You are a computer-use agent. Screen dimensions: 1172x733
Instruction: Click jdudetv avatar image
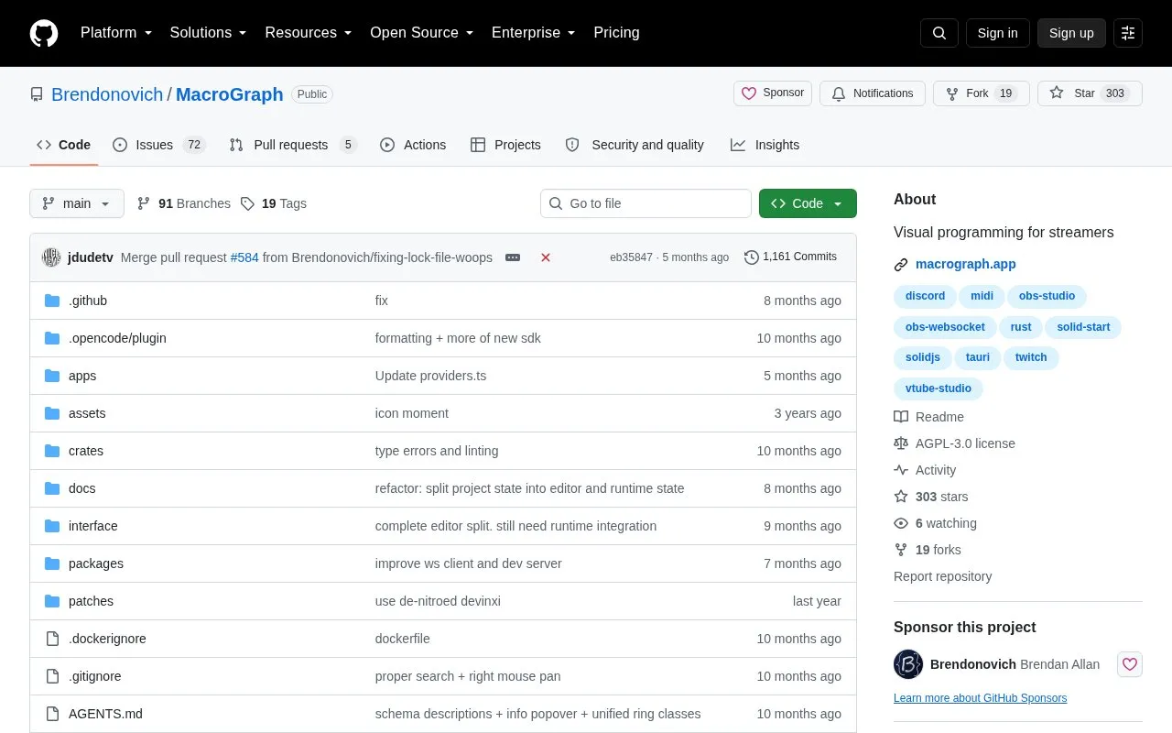[51, 257]
